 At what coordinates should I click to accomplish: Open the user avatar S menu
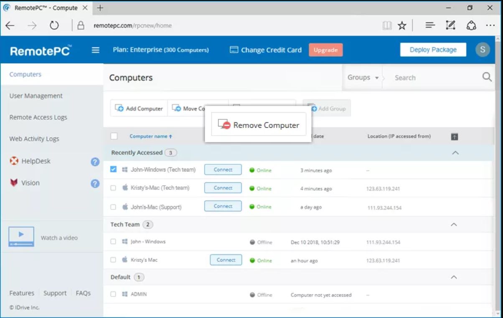(x=483, y=50)
